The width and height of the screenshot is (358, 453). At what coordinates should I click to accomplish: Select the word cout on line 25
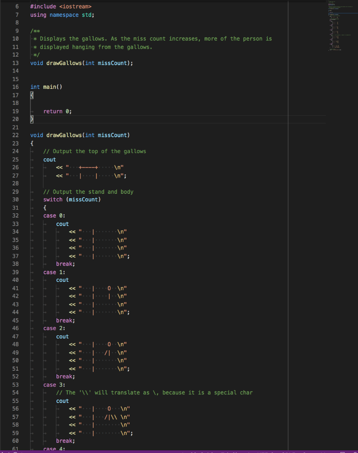coord(50,159)
